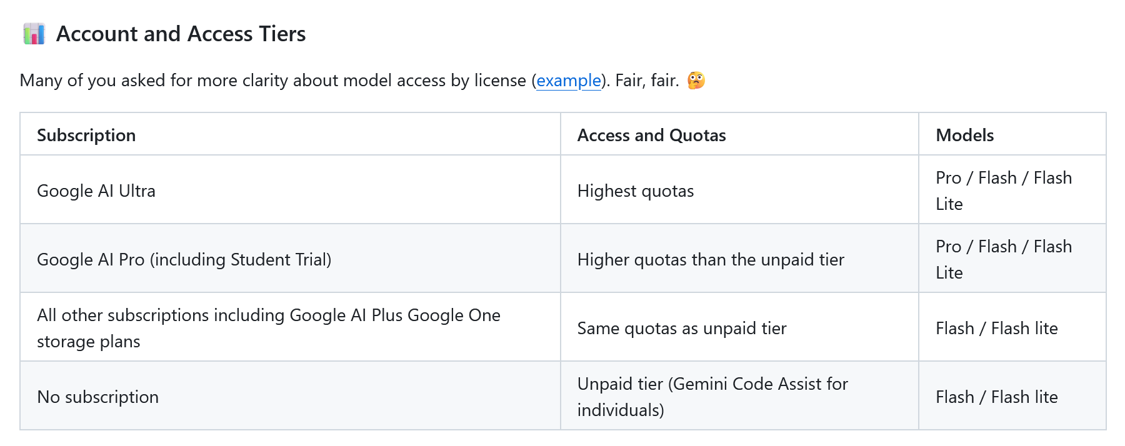Screen dimensions: 1125x446
Task: Click the 'Models' column header
Action: (964, 135)
